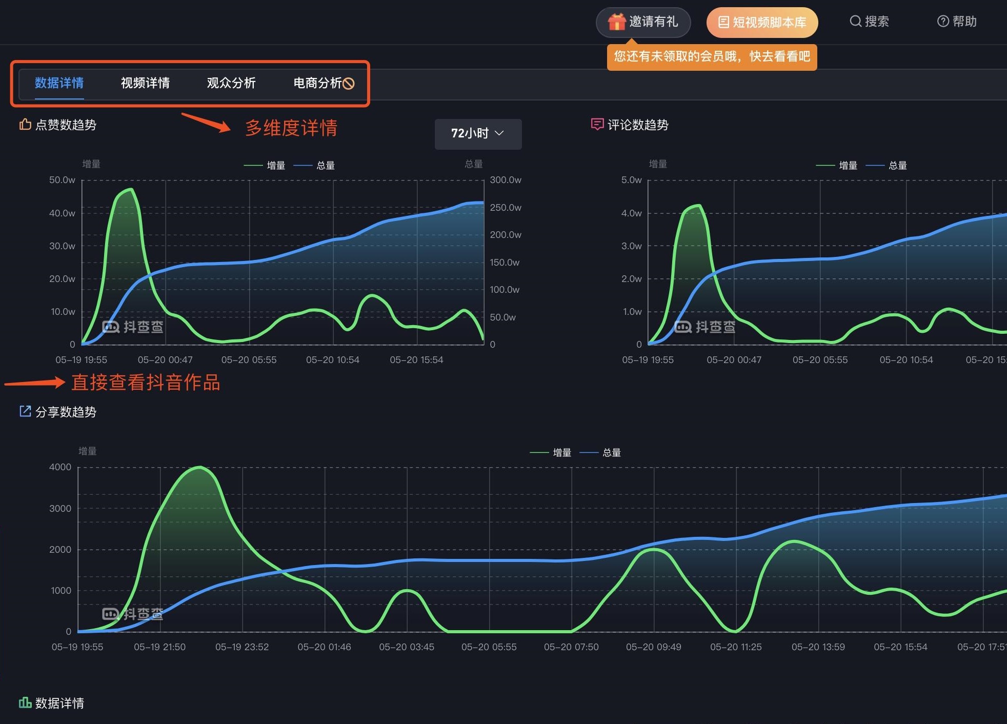Click the thumbs-up icon beside 点赞数趋势

pyautogui.click(x=25, y=125)
